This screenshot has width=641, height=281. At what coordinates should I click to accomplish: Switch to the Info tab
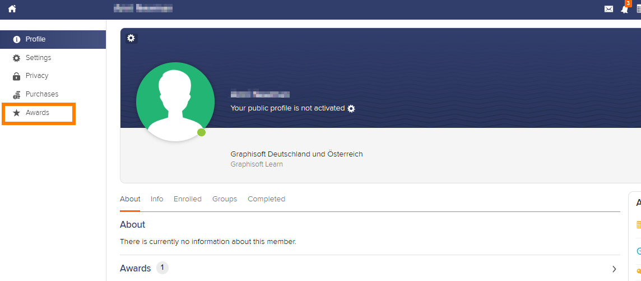(x=157, y=199)
